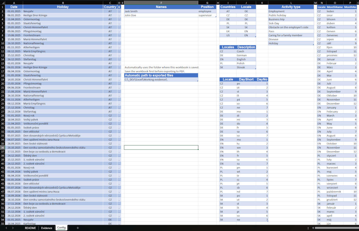The height and width of the screenshot is (231, 359).
Task: Select the date cell 03.04.2026
Action: (x=14, y=172)
